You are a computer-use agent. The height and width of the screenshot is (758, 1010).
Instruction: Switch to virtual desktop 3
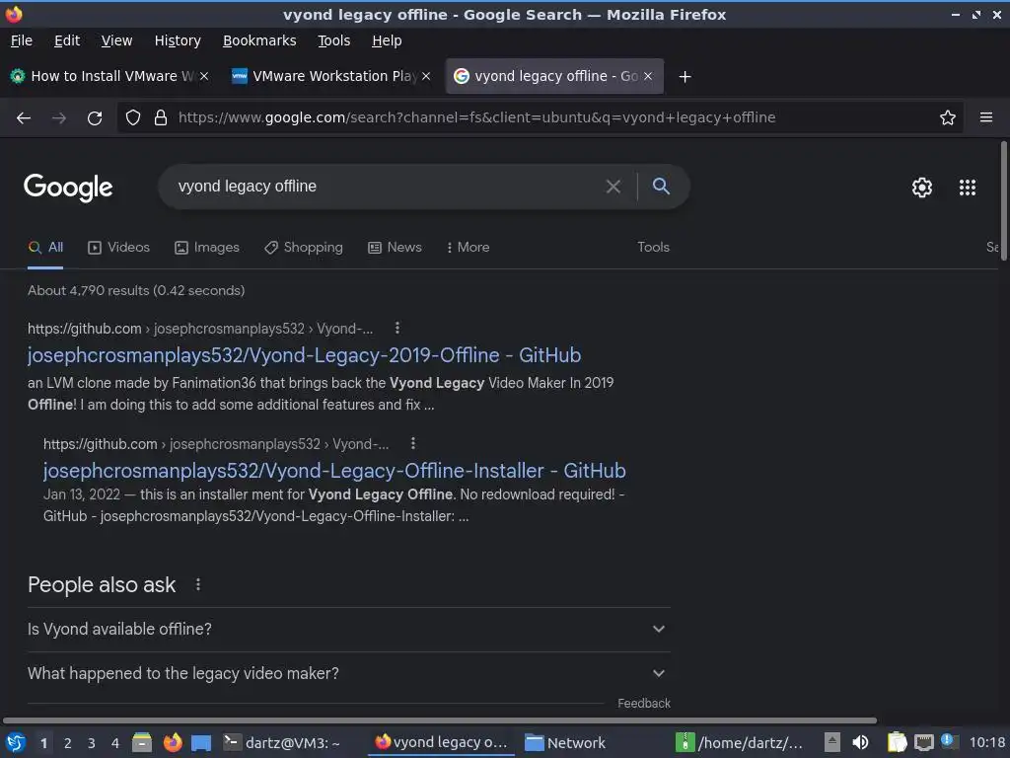pyautogui.click(x=92, y=743)
